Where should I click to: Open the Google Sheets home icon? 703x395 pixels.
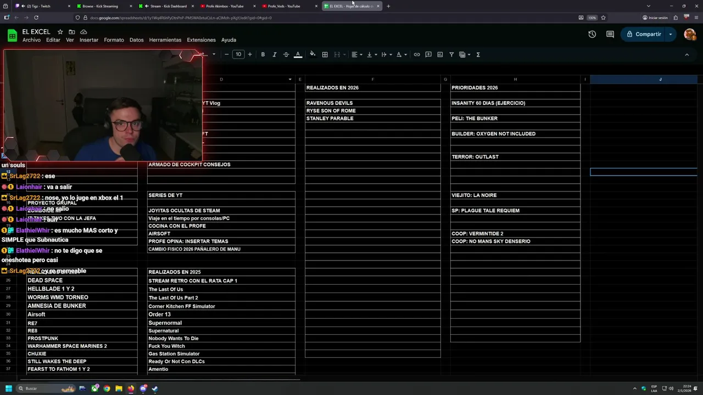(12, 36)
